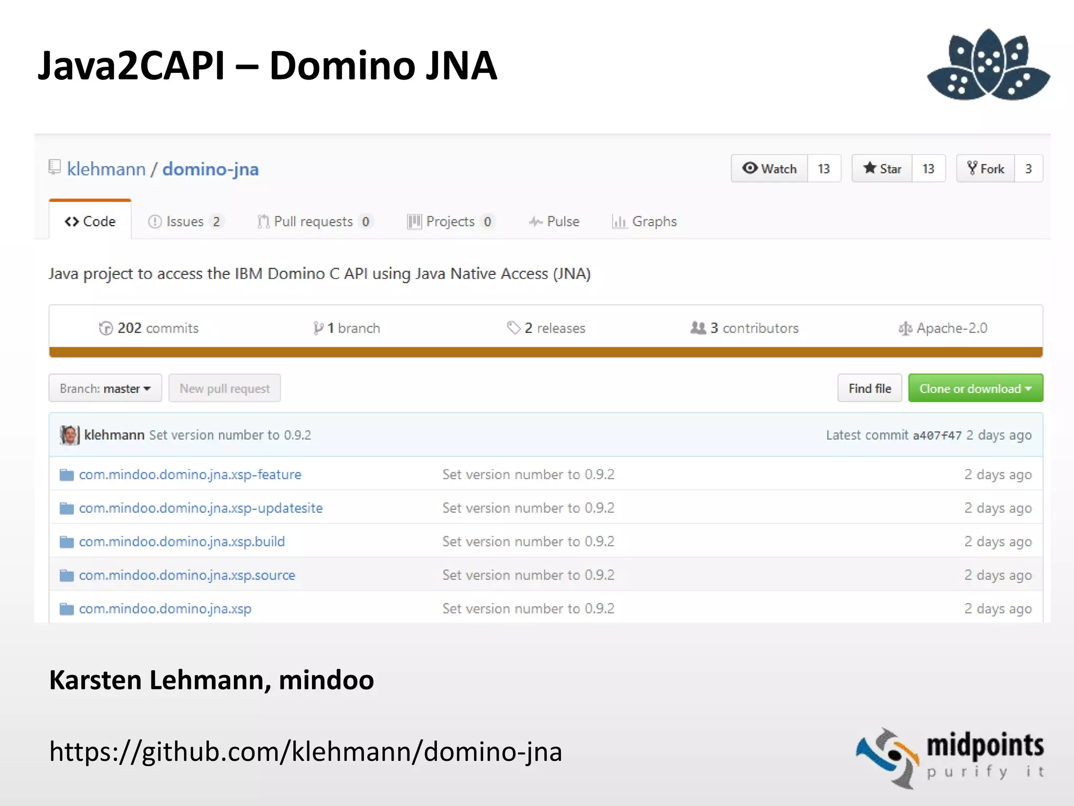Click the Find file button
This screenshot has width=1074, height=806.
pyautogui.click(x=870, y=388)
